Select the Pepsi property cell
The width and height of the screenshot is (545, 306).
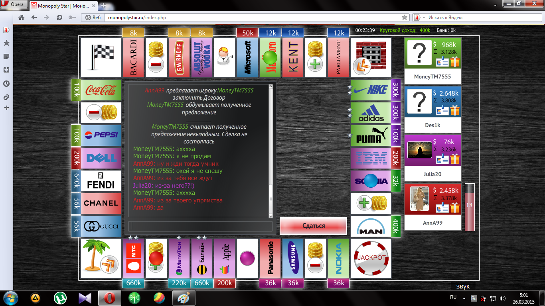coord(101,135)
